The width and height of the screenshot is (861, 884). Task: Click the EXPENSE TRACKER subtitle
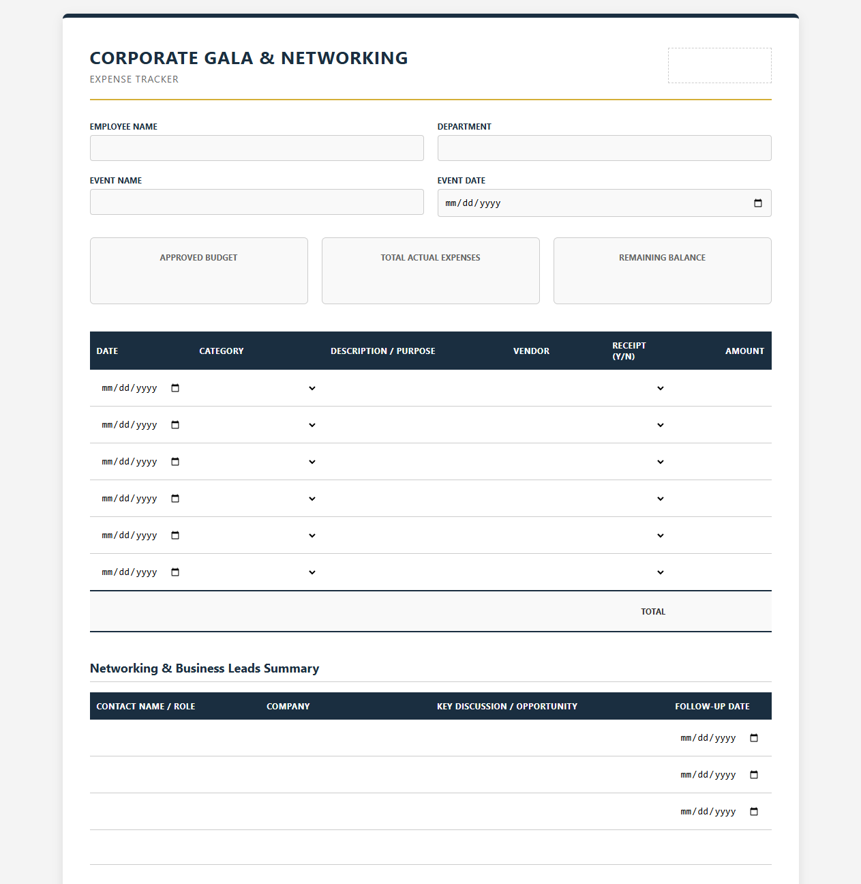134,79
